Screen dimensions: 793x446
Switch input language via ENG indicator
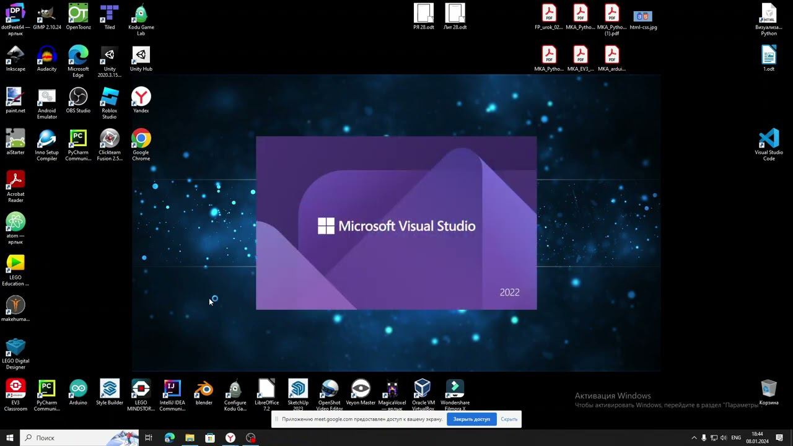click(x=736, y=438)
